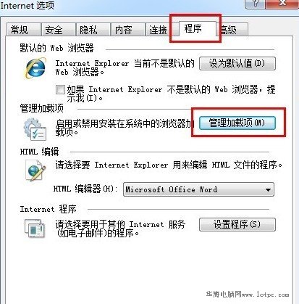Click the HTML edit globe-pencil icon
Image resolution: width=299 pixels, height=304 pixels.
(35, 171)
